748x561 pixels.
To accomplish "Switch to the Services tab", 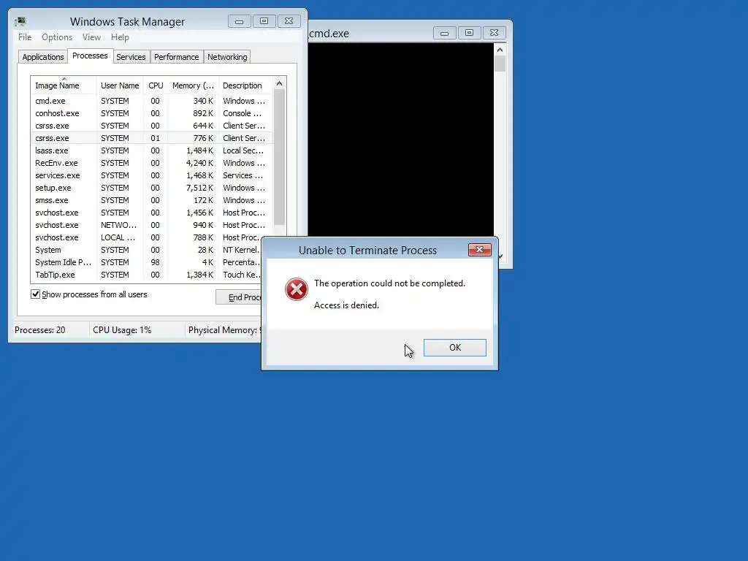I will (131, 57).
